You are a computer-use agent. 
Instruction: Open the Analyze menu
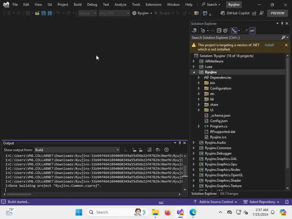coord(121,5)
